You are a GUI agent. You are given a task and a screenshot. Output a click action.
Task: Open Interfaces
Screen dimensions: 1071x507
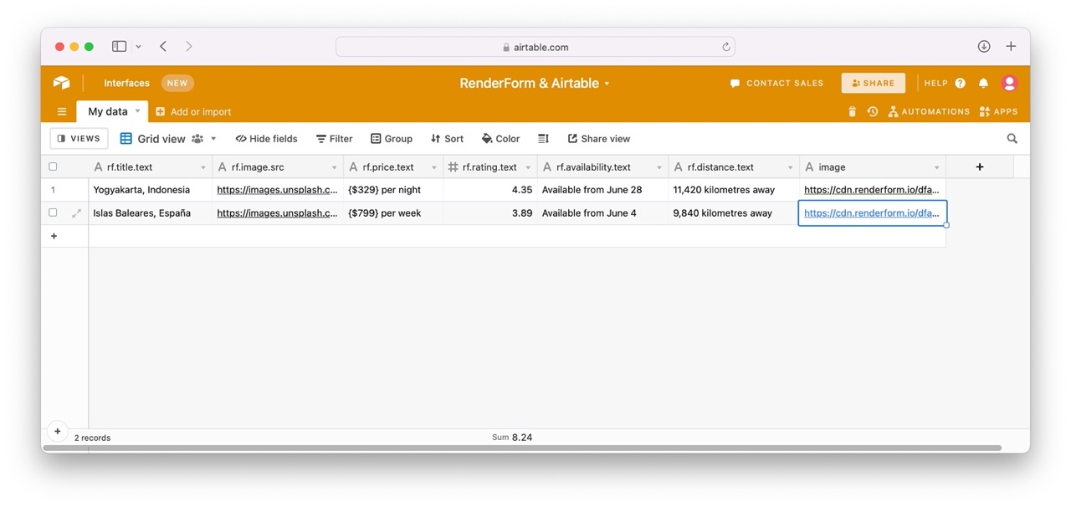point(127,83)
